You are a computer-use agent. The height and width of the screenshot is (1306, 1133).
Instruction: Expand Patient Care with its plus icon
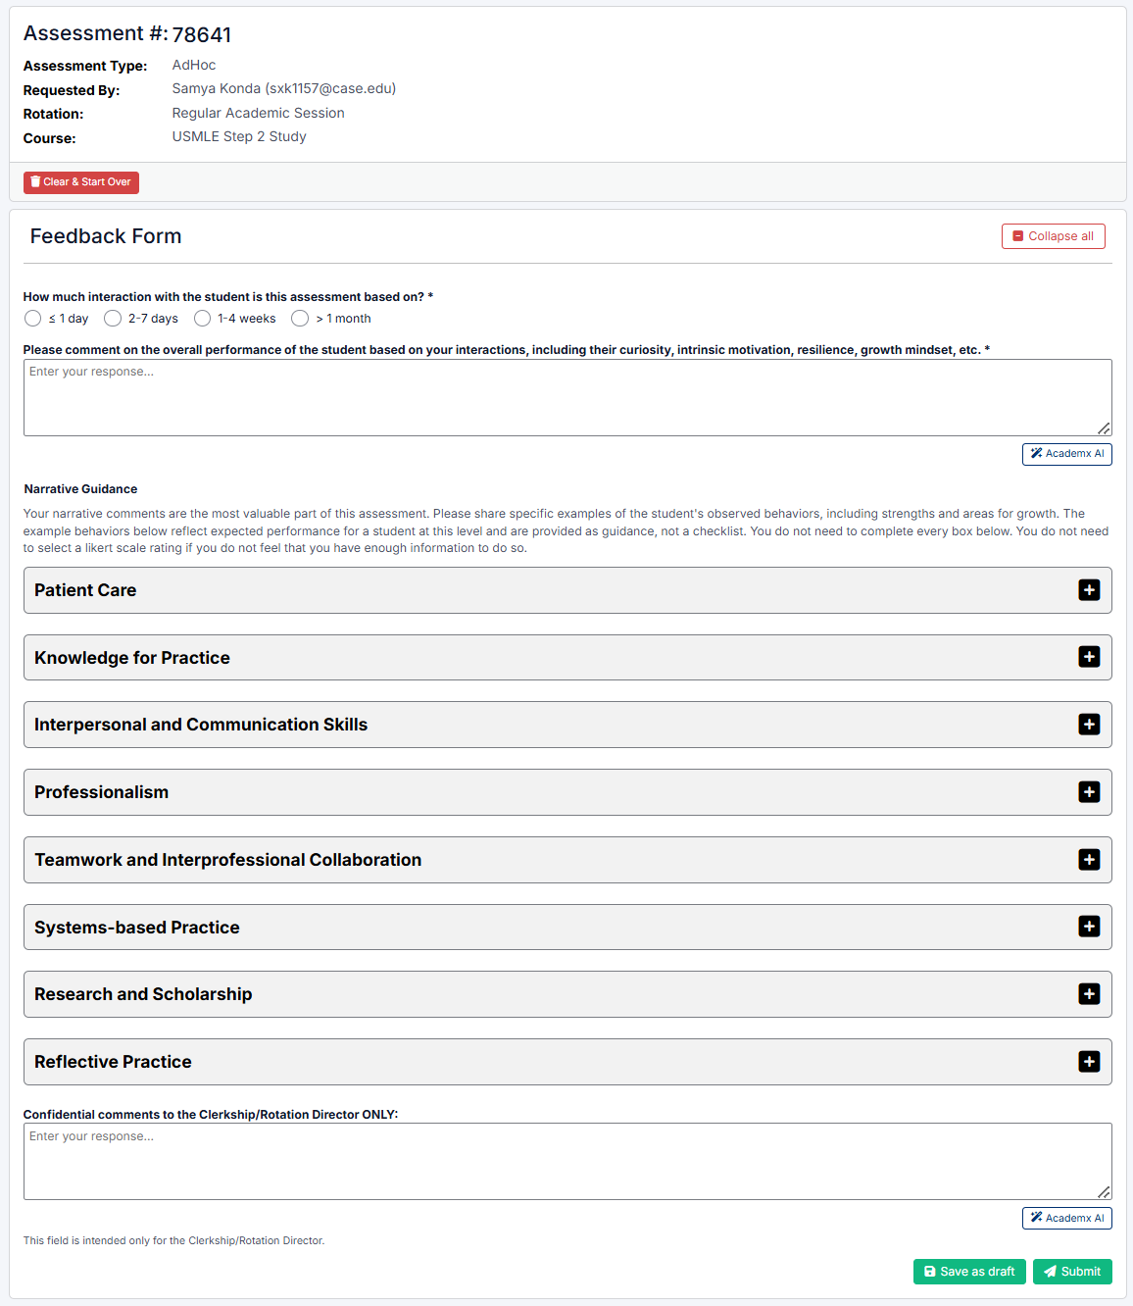click(1089, 590)
